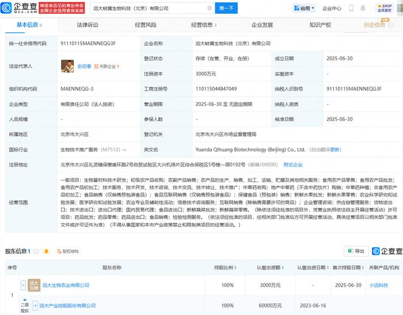Open legal representative 史迎春 link
403x315 pixels.
click(84, 66)
